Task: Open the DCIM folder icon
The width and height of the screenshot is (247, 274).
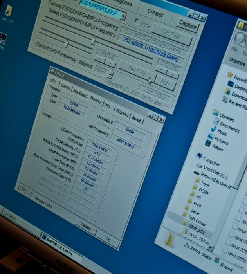Action: click(195, 187)
